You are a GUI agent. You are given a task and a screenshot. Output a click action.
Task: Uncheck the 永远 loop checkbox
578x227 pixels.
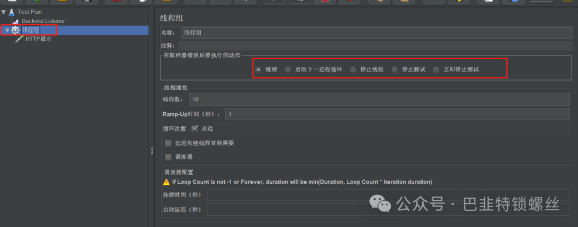click(195, 128)
